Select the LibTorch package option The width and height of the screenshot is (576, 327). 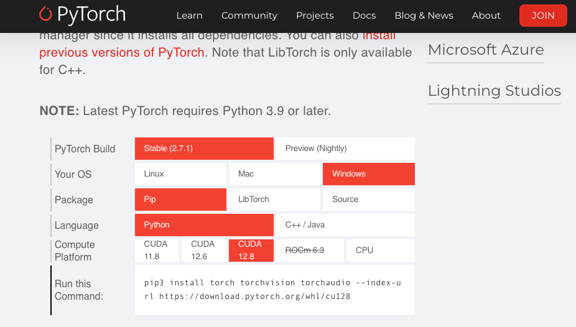click(x=274, y=200)
